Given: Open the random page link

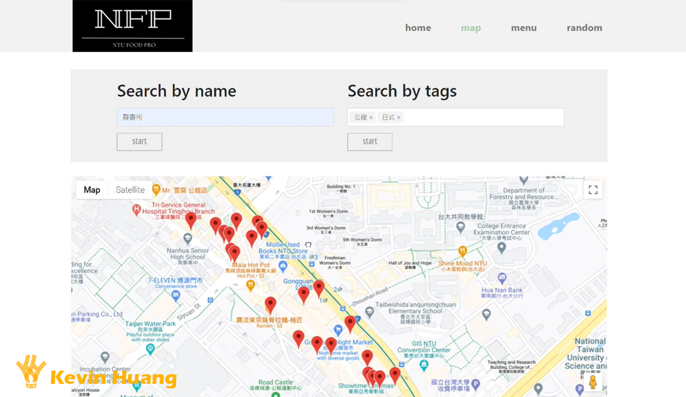Looking at the screenshot, I should pyautogui.click(x=584, y=28).
